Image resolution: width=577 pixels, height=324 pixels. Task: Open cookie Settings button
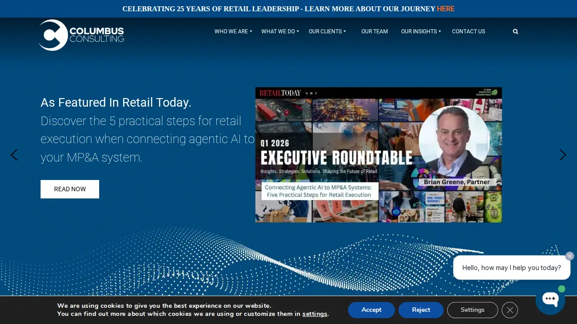pyautogui.click(x=472, y=310)
